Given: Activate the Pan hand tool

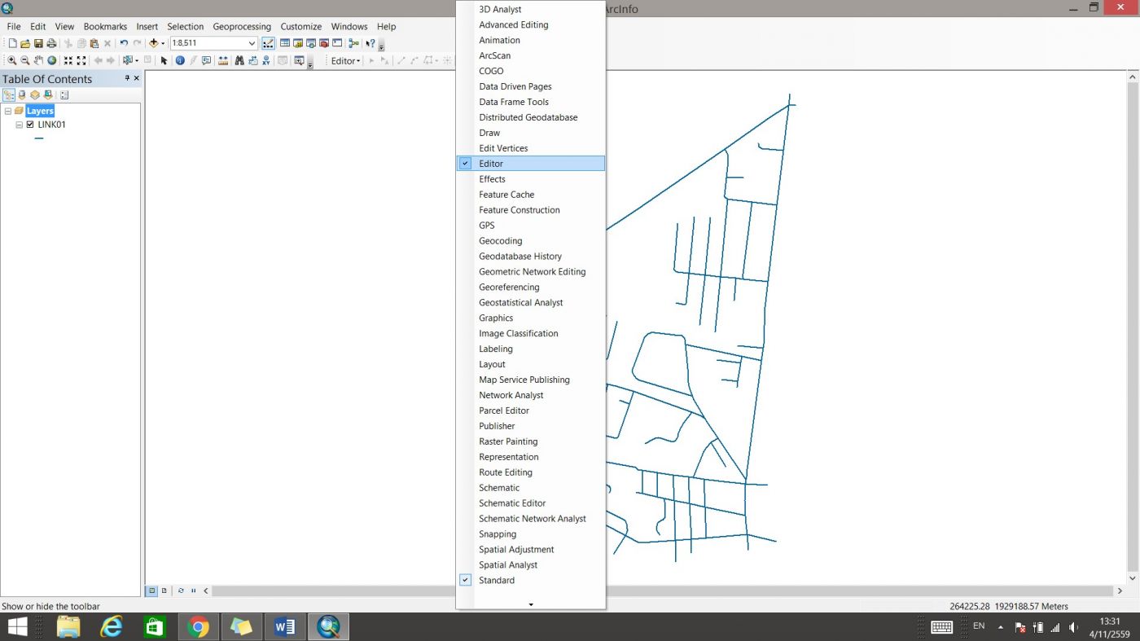Looking at the screenshot, I should pos(38,61).
